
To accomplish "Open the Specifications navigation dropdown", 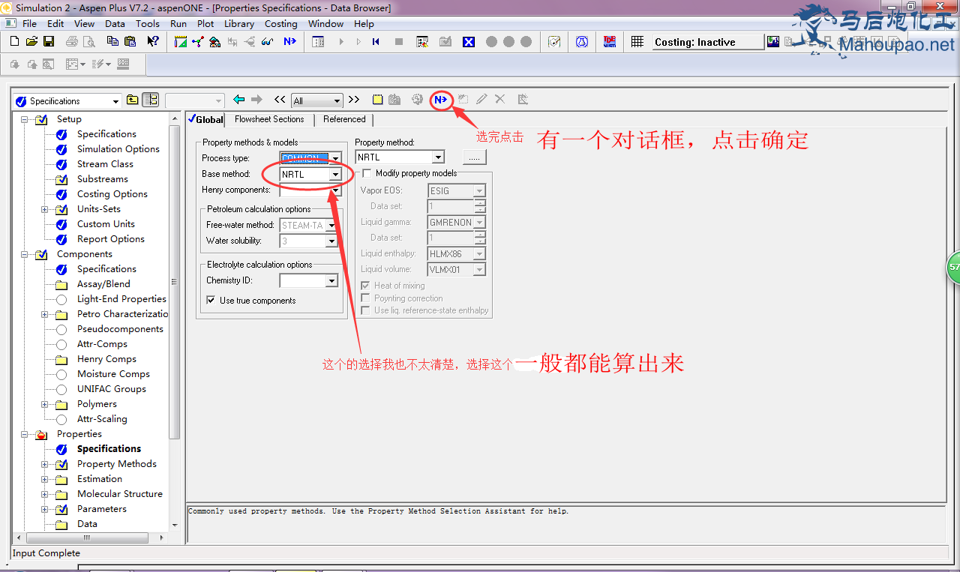I will coord(115,101).
